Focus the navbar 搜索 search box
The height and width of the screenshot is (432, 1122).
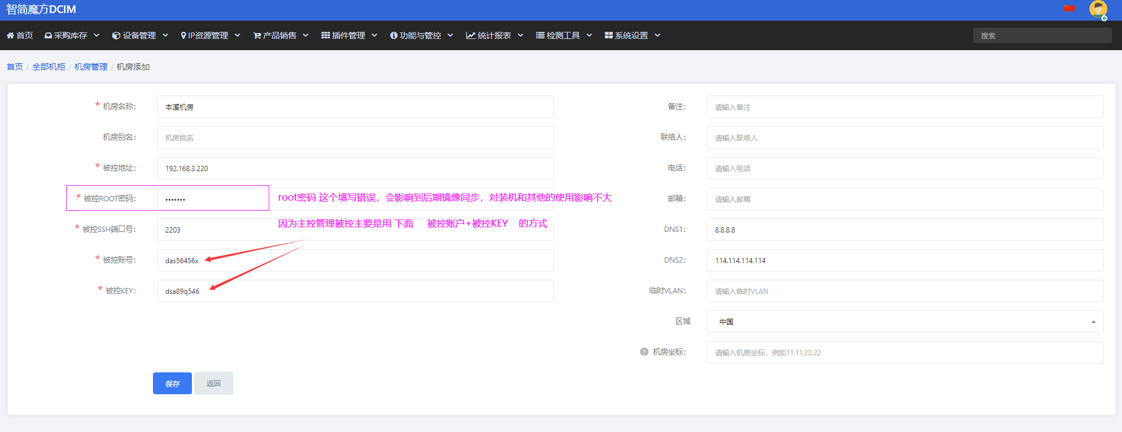coord(1042,35)
